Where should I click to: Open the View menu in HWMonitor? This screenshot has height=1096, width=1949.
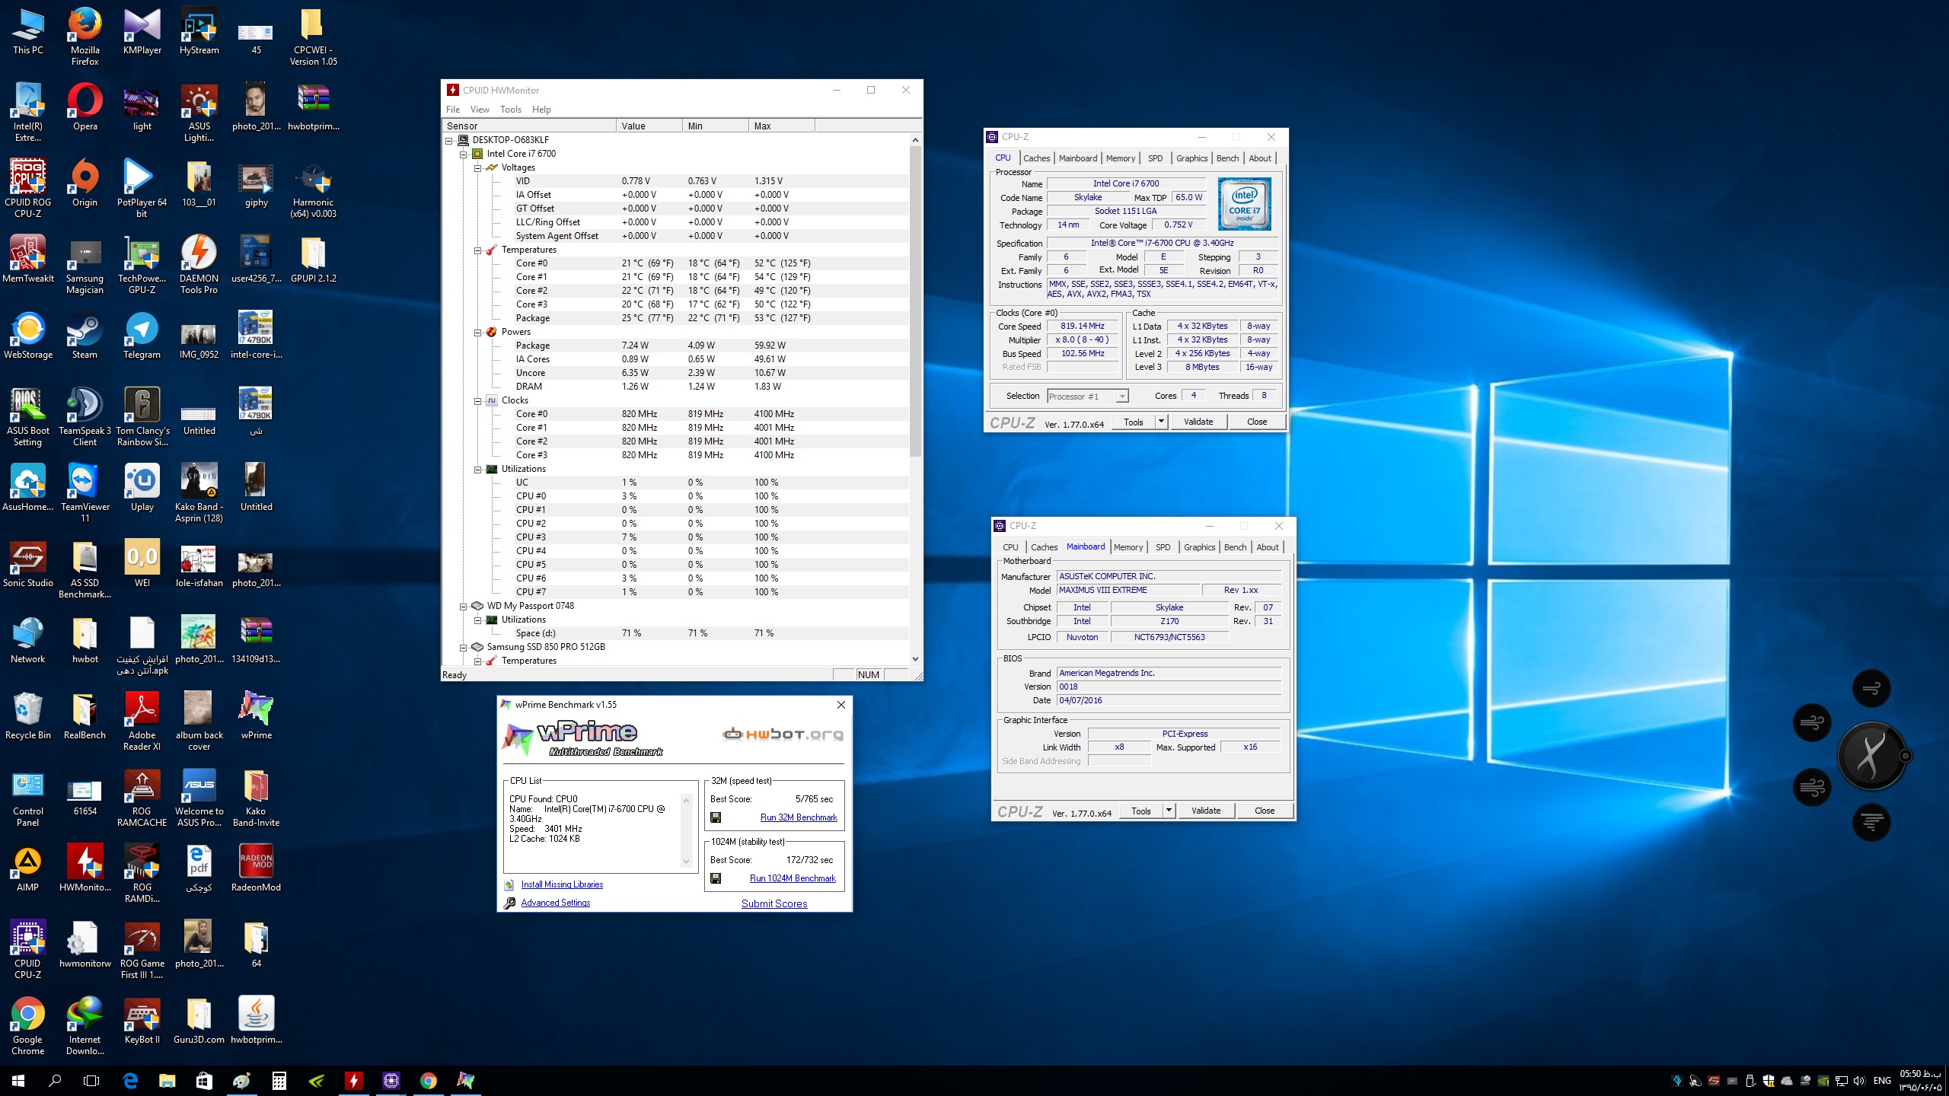click(x=480, y=110)
